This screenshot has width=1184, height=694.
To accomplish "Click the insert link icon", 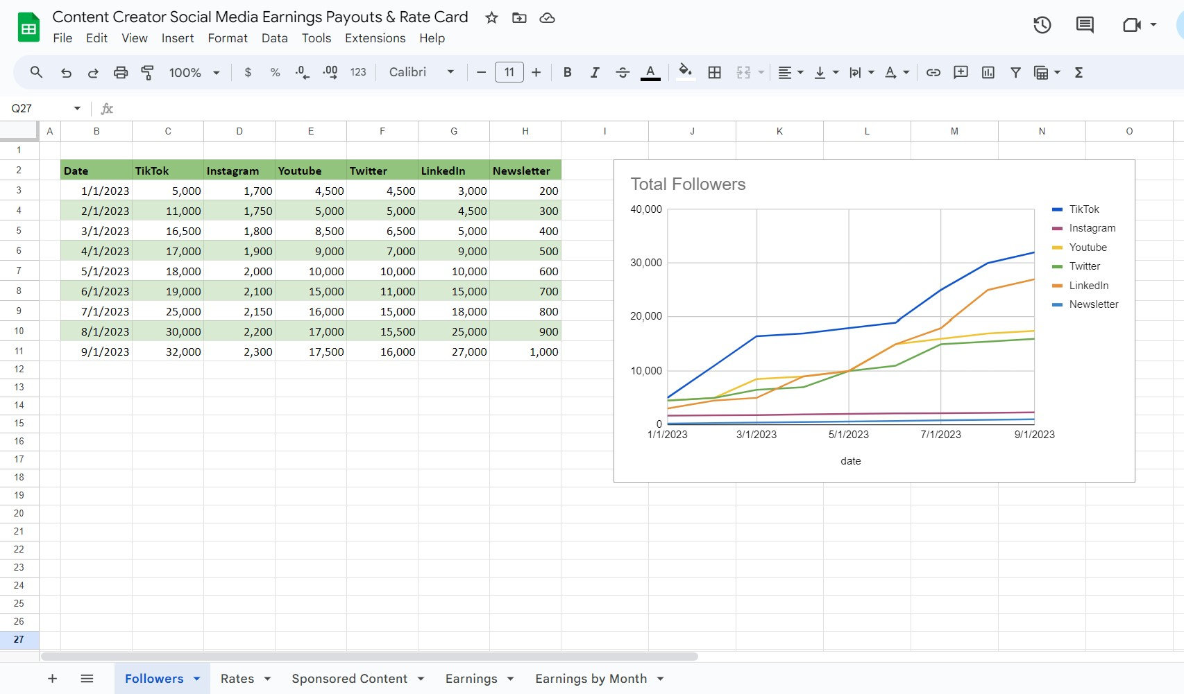I will coord(933,72).
